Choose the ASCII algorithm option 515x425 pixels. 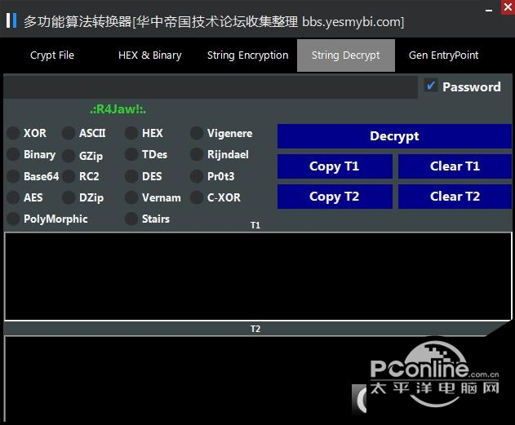[x=69, y=133]
